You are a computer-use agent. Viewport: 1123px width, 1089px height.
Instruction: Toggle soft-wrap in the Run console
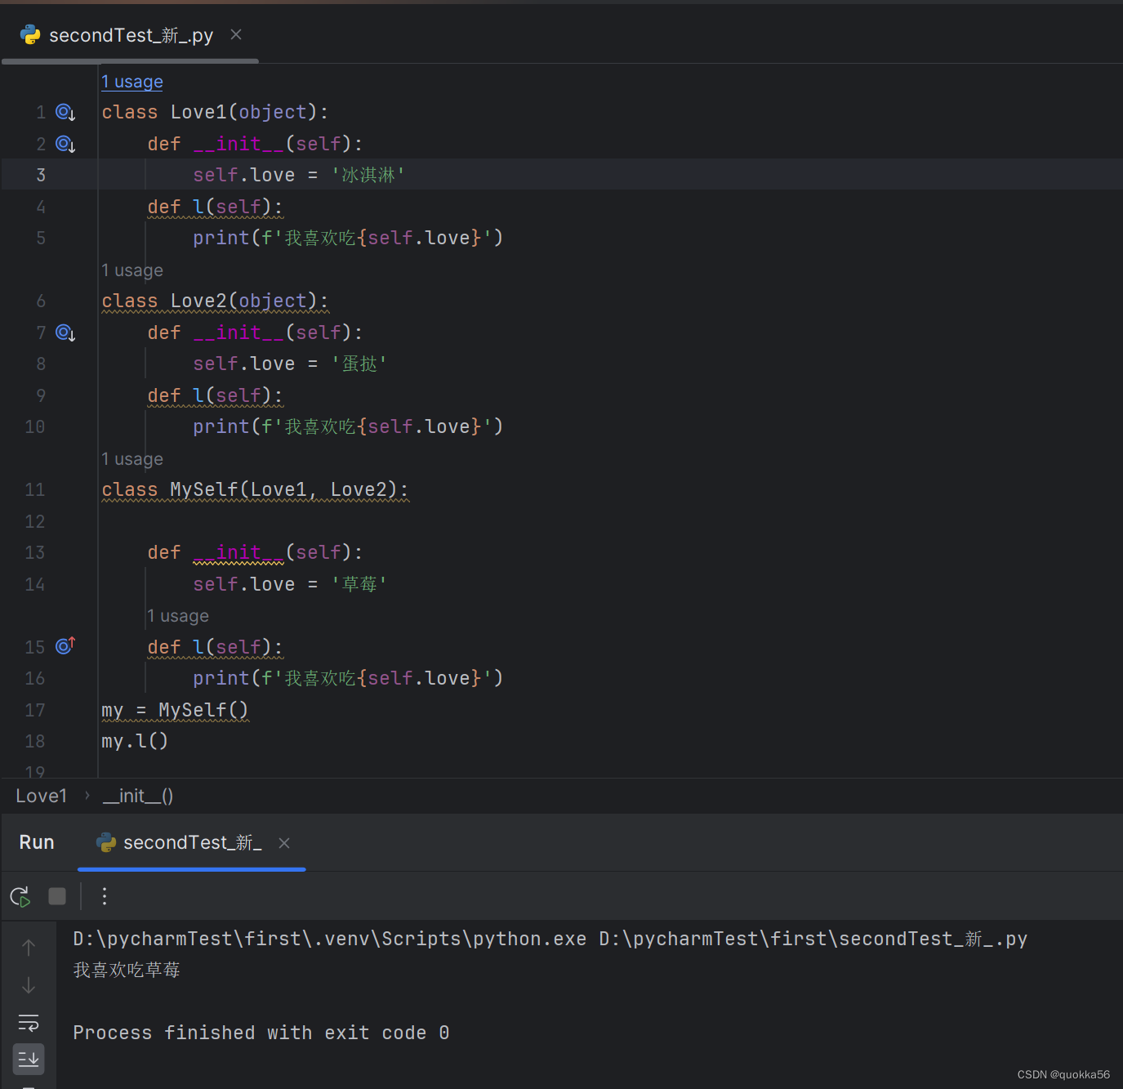click(x=29, y=1023)
